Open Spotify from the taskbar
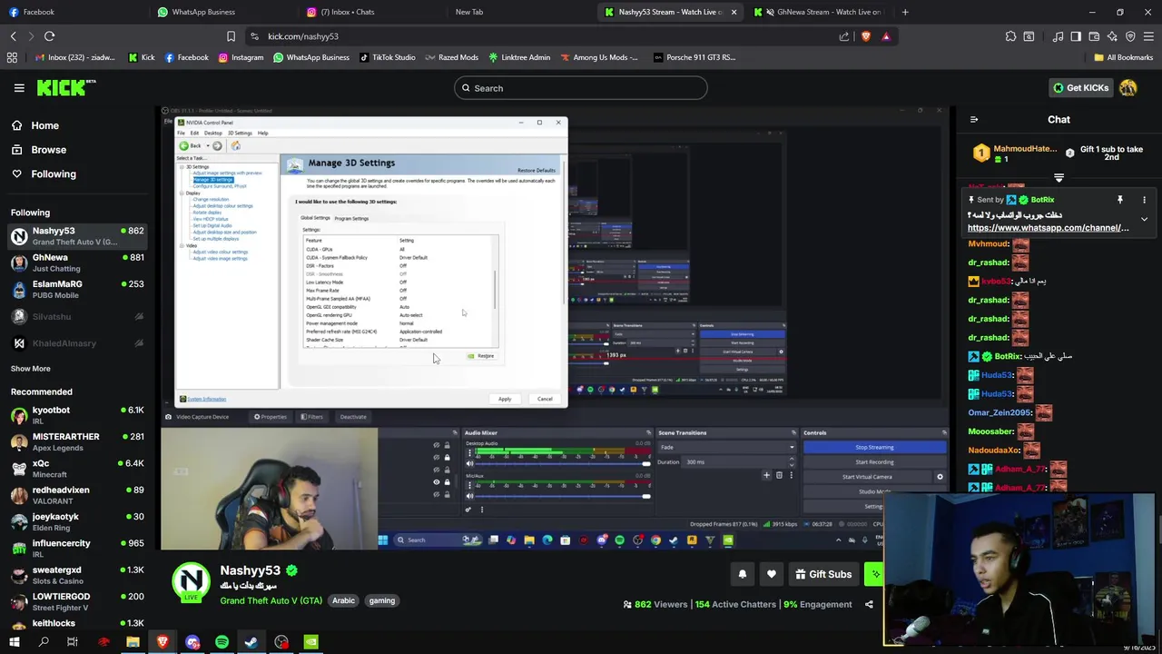The height and width of the screenshot is (654, 1162). [x=222, y=642]
